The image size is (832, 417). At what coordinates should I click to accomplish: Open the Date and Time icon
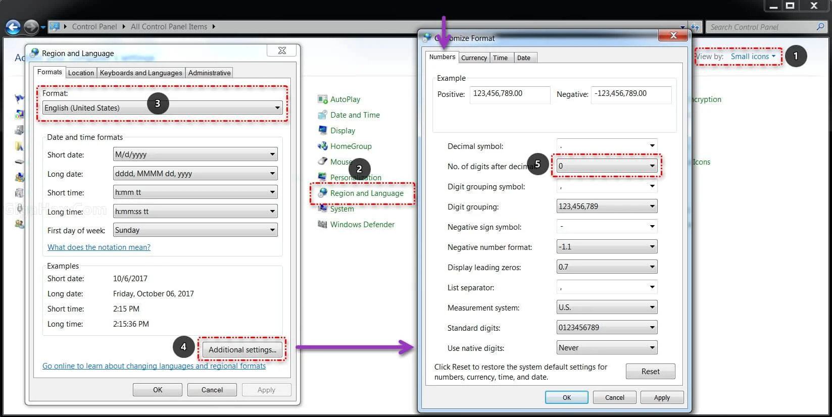[x=323, y=115]
